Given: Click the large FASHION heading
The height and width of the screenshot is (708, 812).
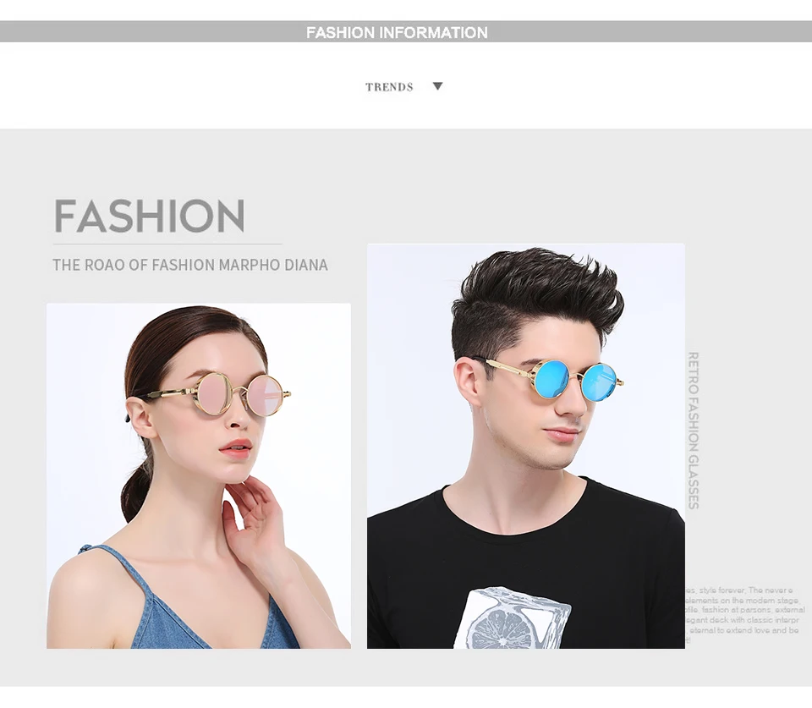Looking at the screenshot, I should (149, 216).
